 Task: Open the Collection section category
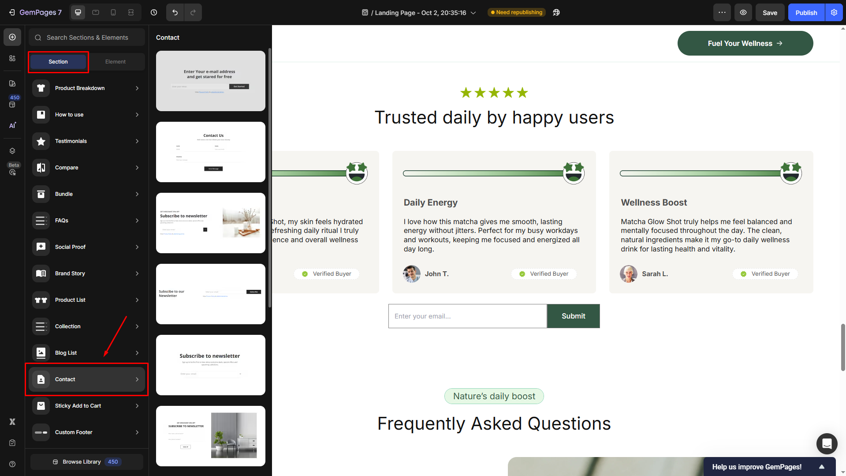tap(87, 326)
